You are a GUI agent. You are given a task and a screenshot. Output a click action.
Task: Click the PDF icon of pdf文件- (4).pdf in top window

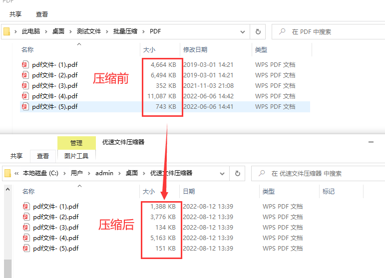click(25, 96)
